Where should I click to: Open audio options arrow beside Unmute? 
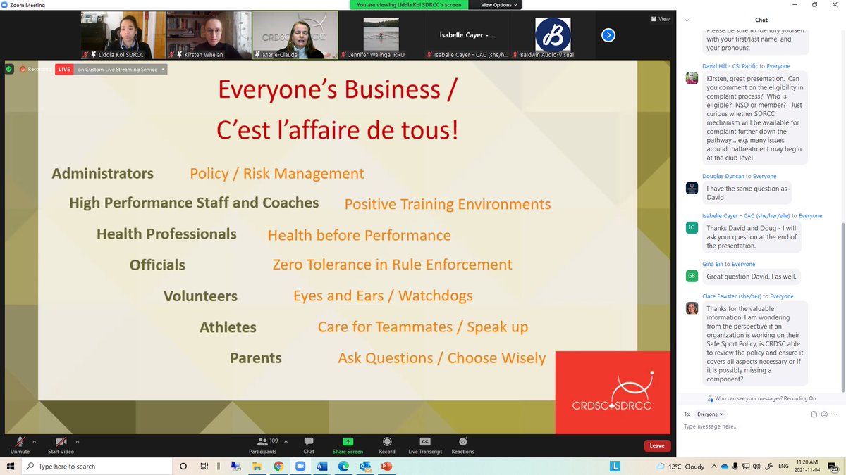click(34, 441)
